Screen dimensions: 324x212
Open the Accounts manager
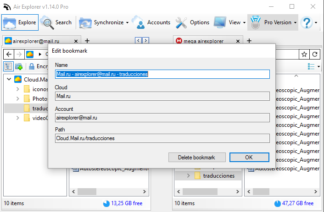(151, 22)
